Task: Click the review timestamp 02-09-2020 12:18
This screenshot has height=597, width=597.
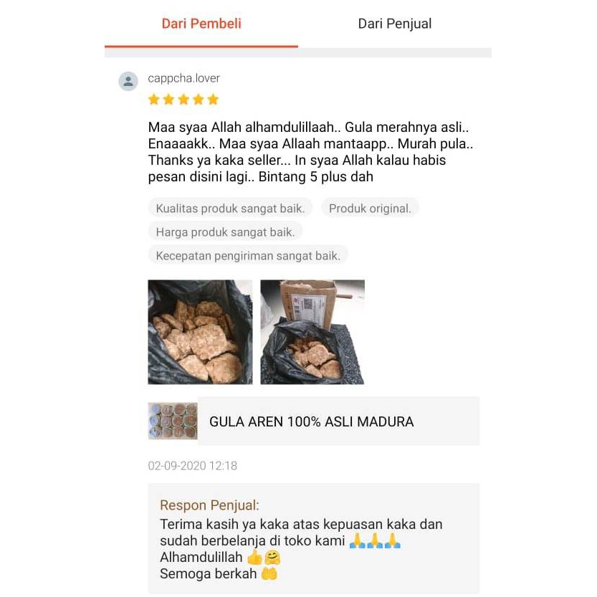Action: [x=193, y=466]
